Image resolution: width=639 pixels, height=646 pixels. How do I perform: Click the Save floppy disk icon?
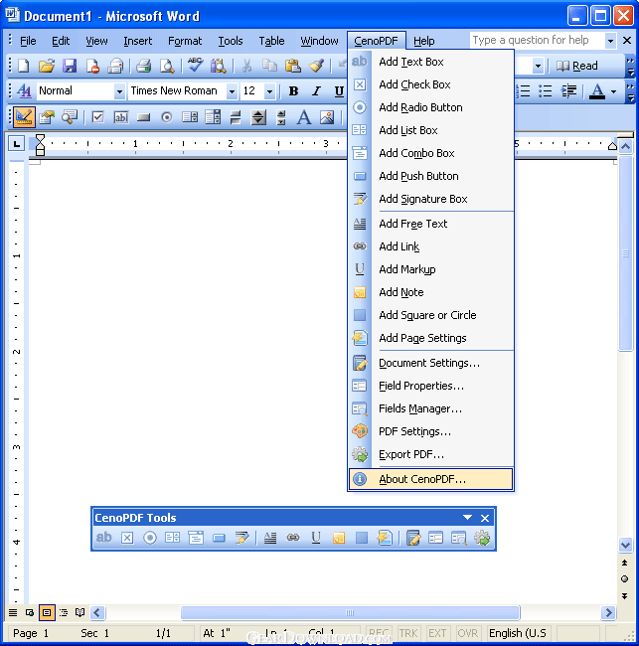[x=70, y=66]
